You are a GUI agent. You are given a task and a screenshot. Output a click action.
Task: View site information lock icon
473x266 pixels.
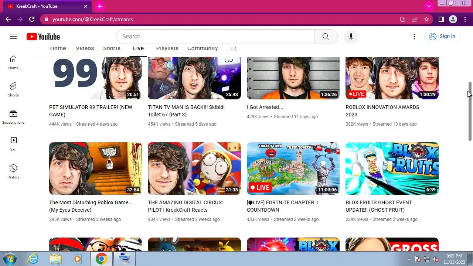click(46, 19)
